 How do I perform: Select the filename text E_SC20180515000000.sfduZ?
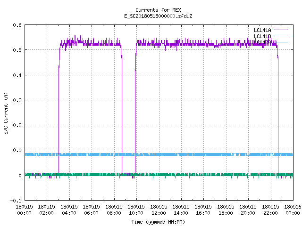pos(158,16)
